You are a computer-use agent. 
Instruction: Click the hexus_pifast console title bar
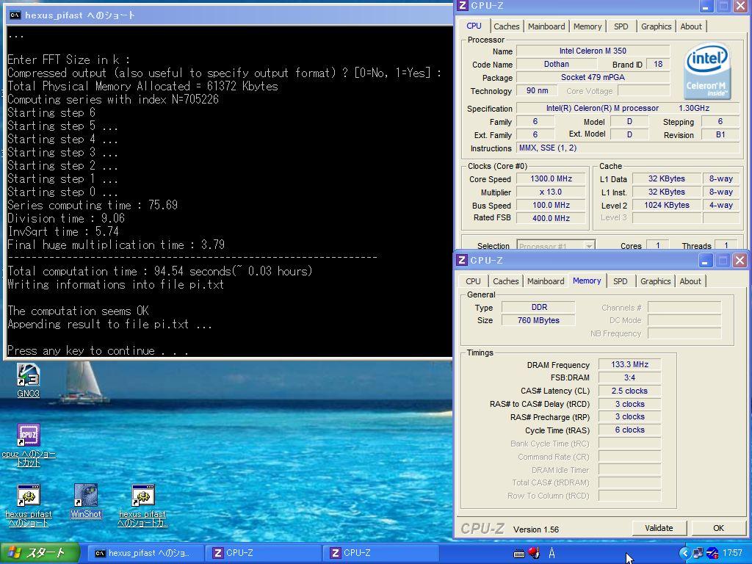point(229,15)
